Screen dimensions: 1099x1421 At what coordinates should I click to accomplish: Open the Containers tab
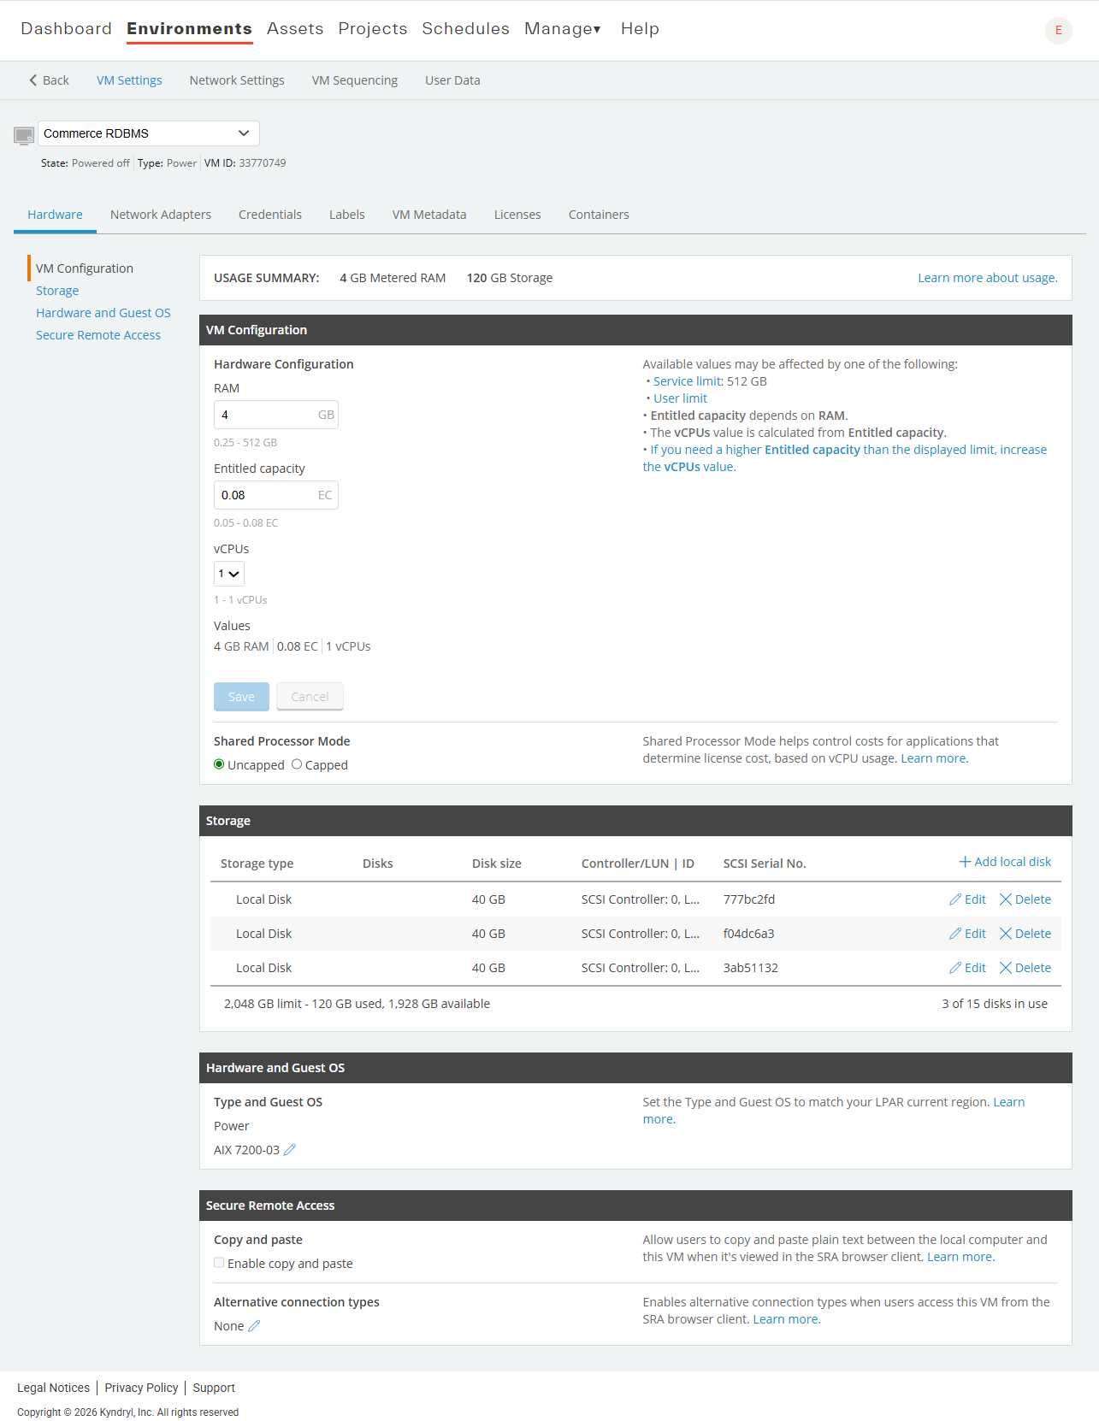click(x=599, y=215)
